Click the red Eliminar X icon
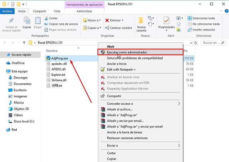This screenshot has width=229, height=162. point(107,20)
